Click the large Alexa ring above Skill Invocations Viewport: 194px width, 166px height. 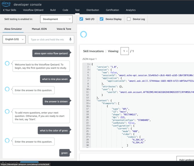coord(83,34)
